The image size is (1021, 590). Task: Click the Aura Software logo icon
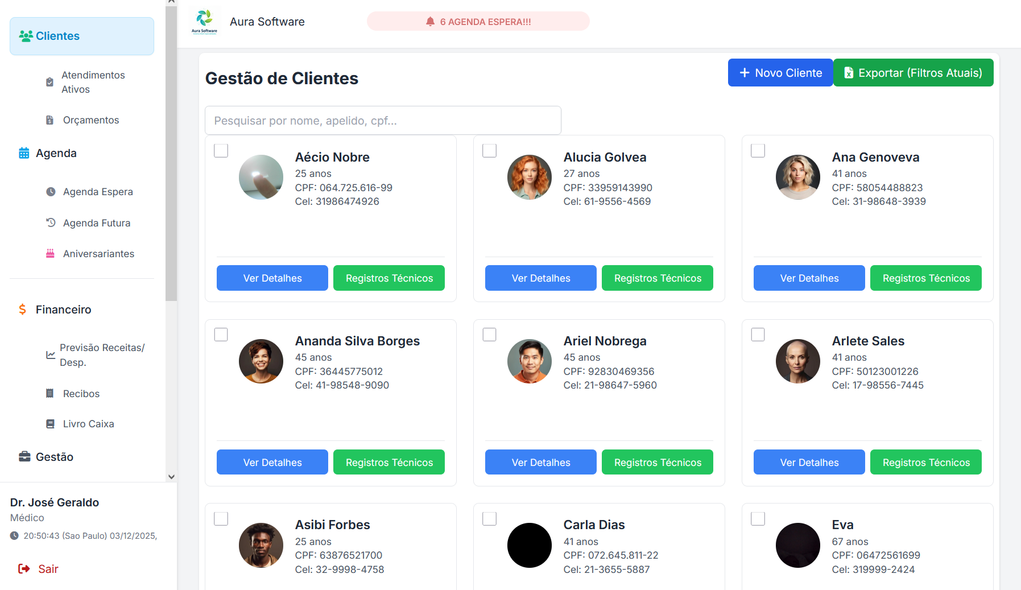204,22
